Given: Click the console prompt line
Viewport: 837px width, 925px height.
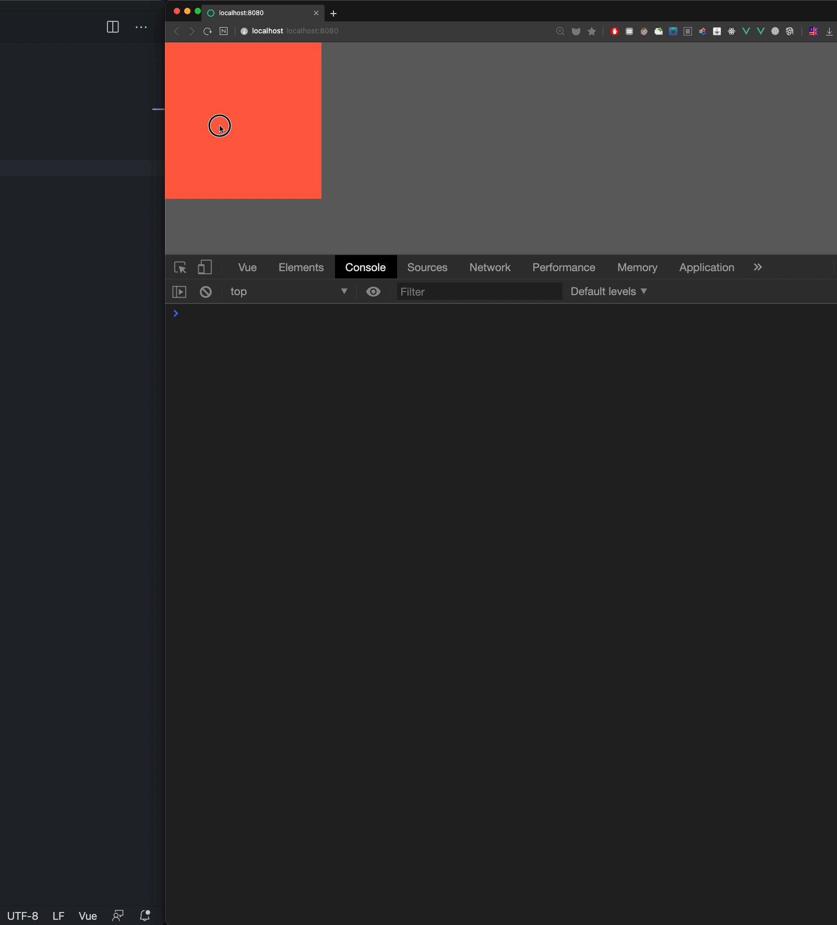Looking at the screenshot, I should pyautogui.click(x=501, y=313).
